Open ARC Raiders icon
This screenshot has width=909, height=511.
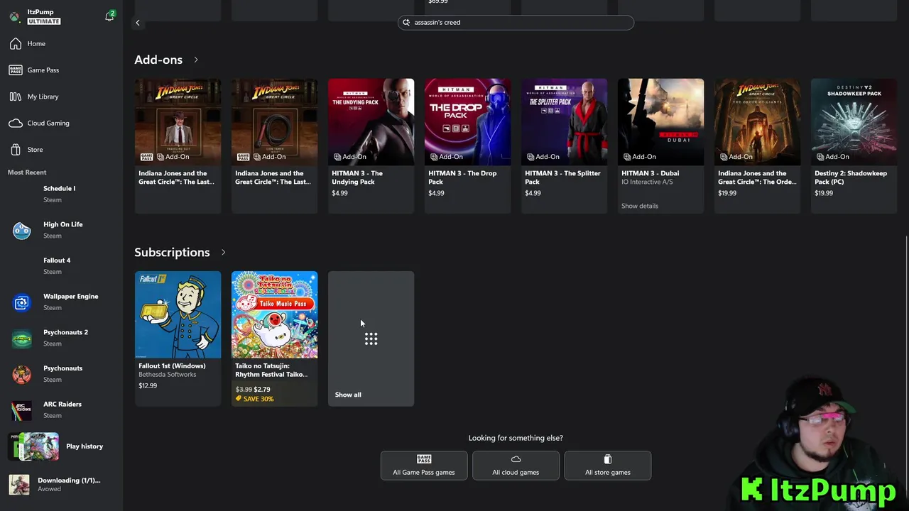tap(21, 410)
